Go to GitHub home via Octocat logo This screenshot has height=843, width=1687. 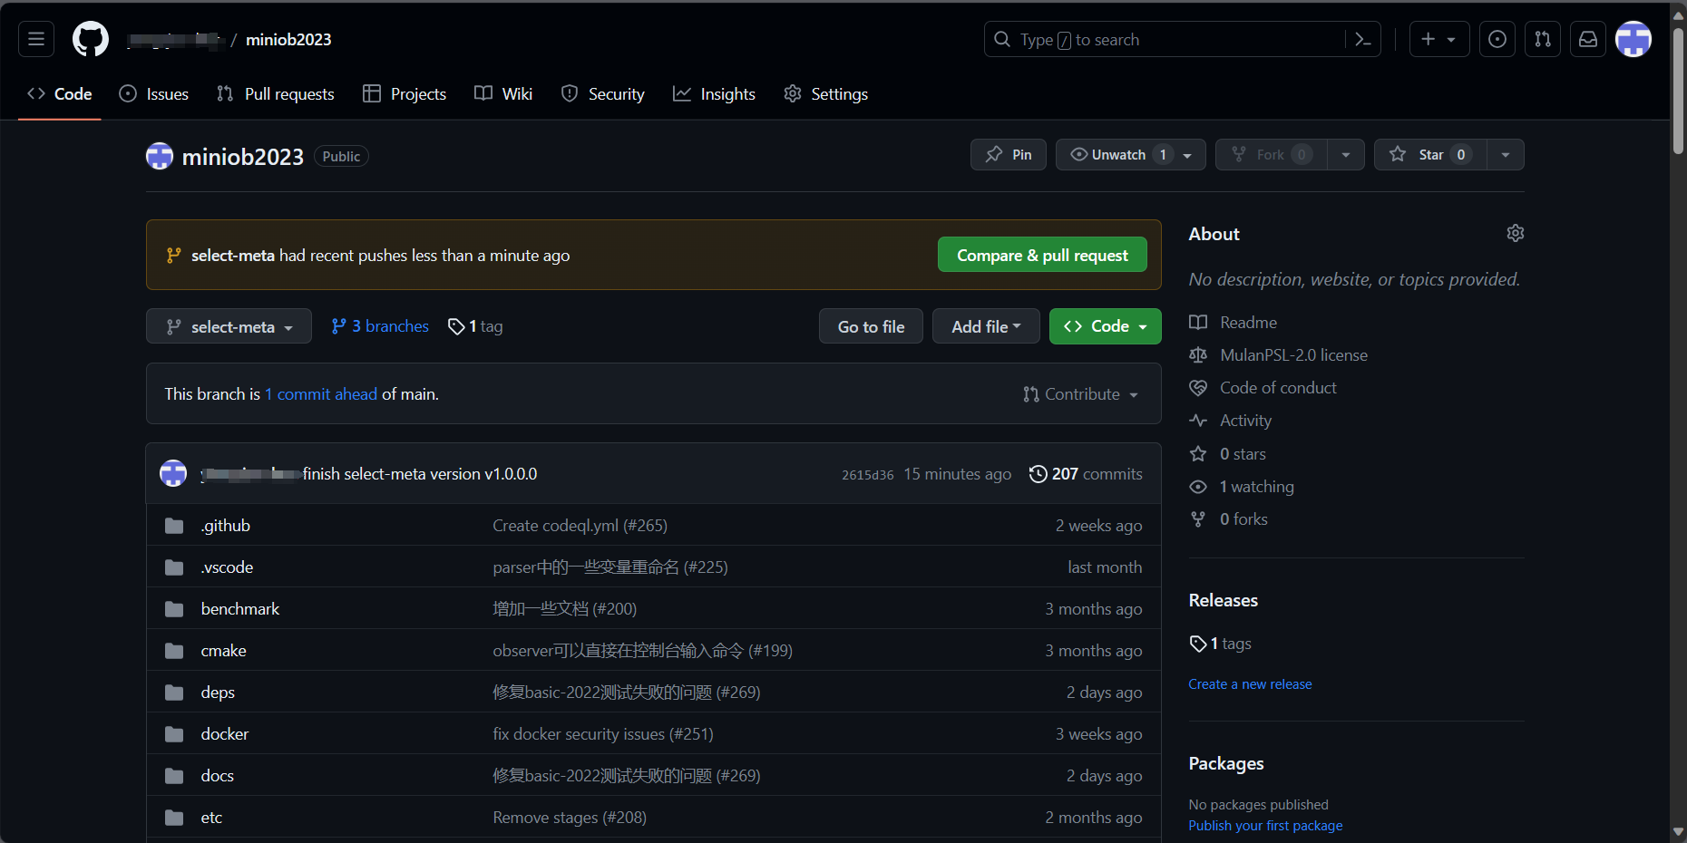[91, 39]
